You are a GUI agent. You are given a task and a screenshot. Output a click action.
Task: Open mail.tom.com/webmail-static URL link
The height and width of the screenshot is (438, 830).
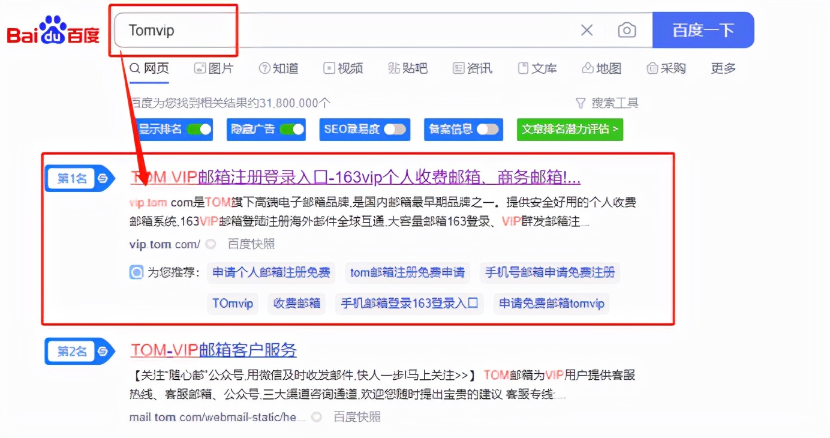click(218, 416)
